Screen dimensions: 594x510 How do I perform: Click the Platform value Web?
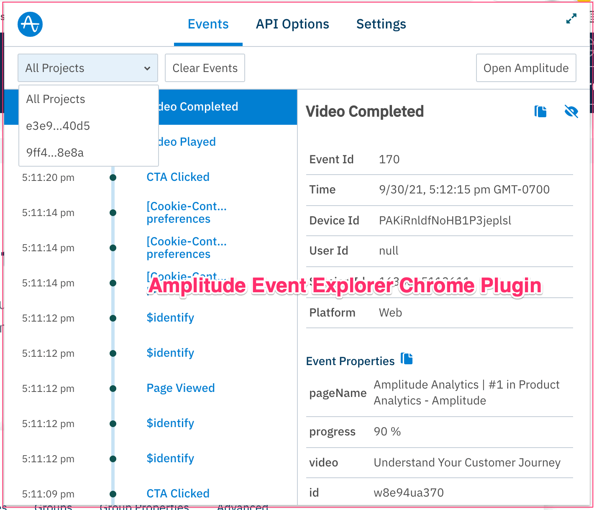390,313
